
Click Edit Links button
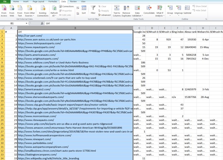tap(65, 15)
